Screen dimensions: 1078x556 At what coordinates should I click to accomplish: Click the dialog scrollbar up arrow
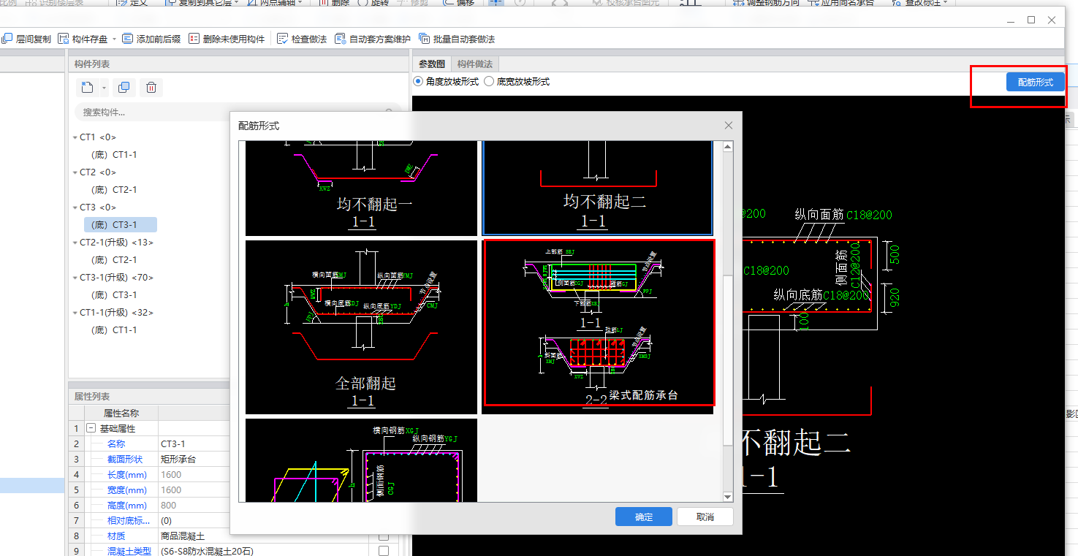point(727,147)
